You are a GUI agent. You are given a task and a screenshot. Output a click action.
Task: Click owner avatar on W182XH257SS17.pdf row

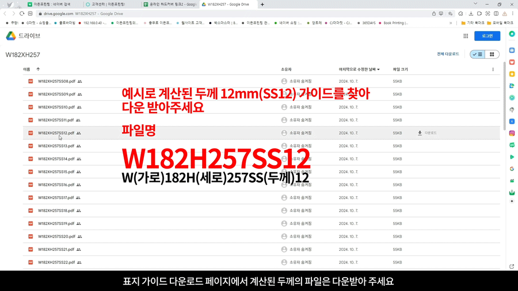click(x=284, y=198)
